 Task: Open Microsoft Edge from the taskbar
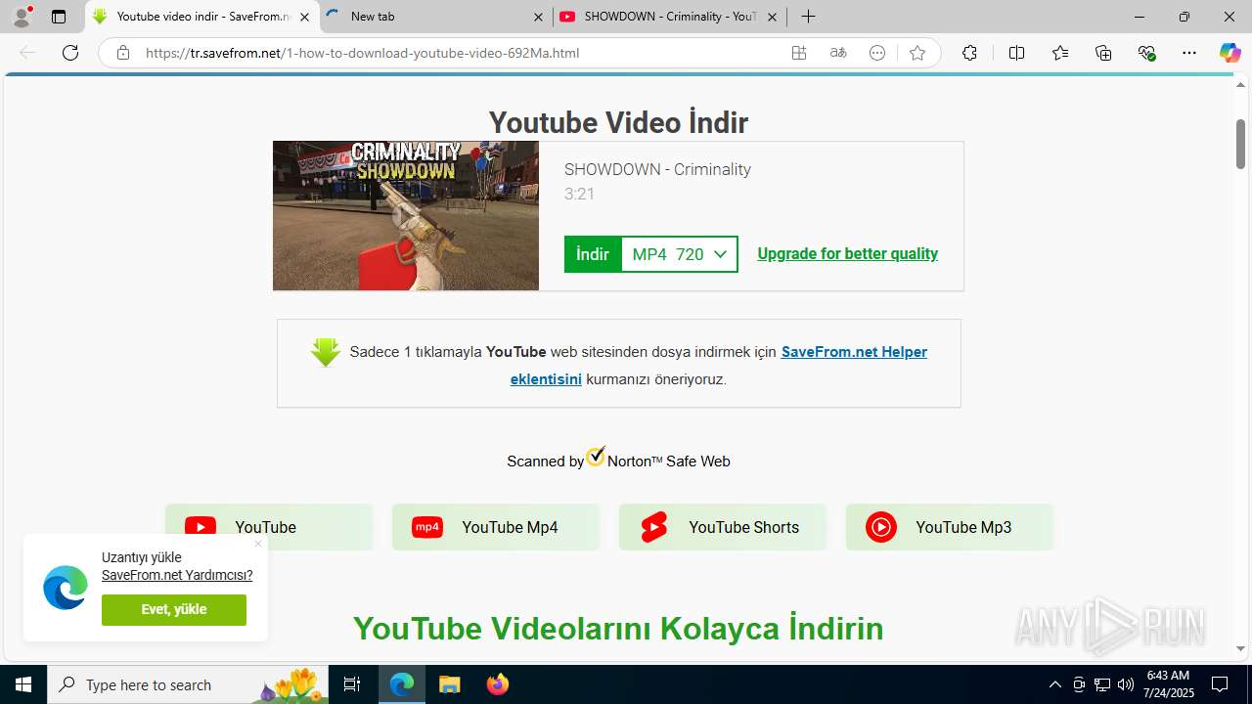(x=402, y=684)
